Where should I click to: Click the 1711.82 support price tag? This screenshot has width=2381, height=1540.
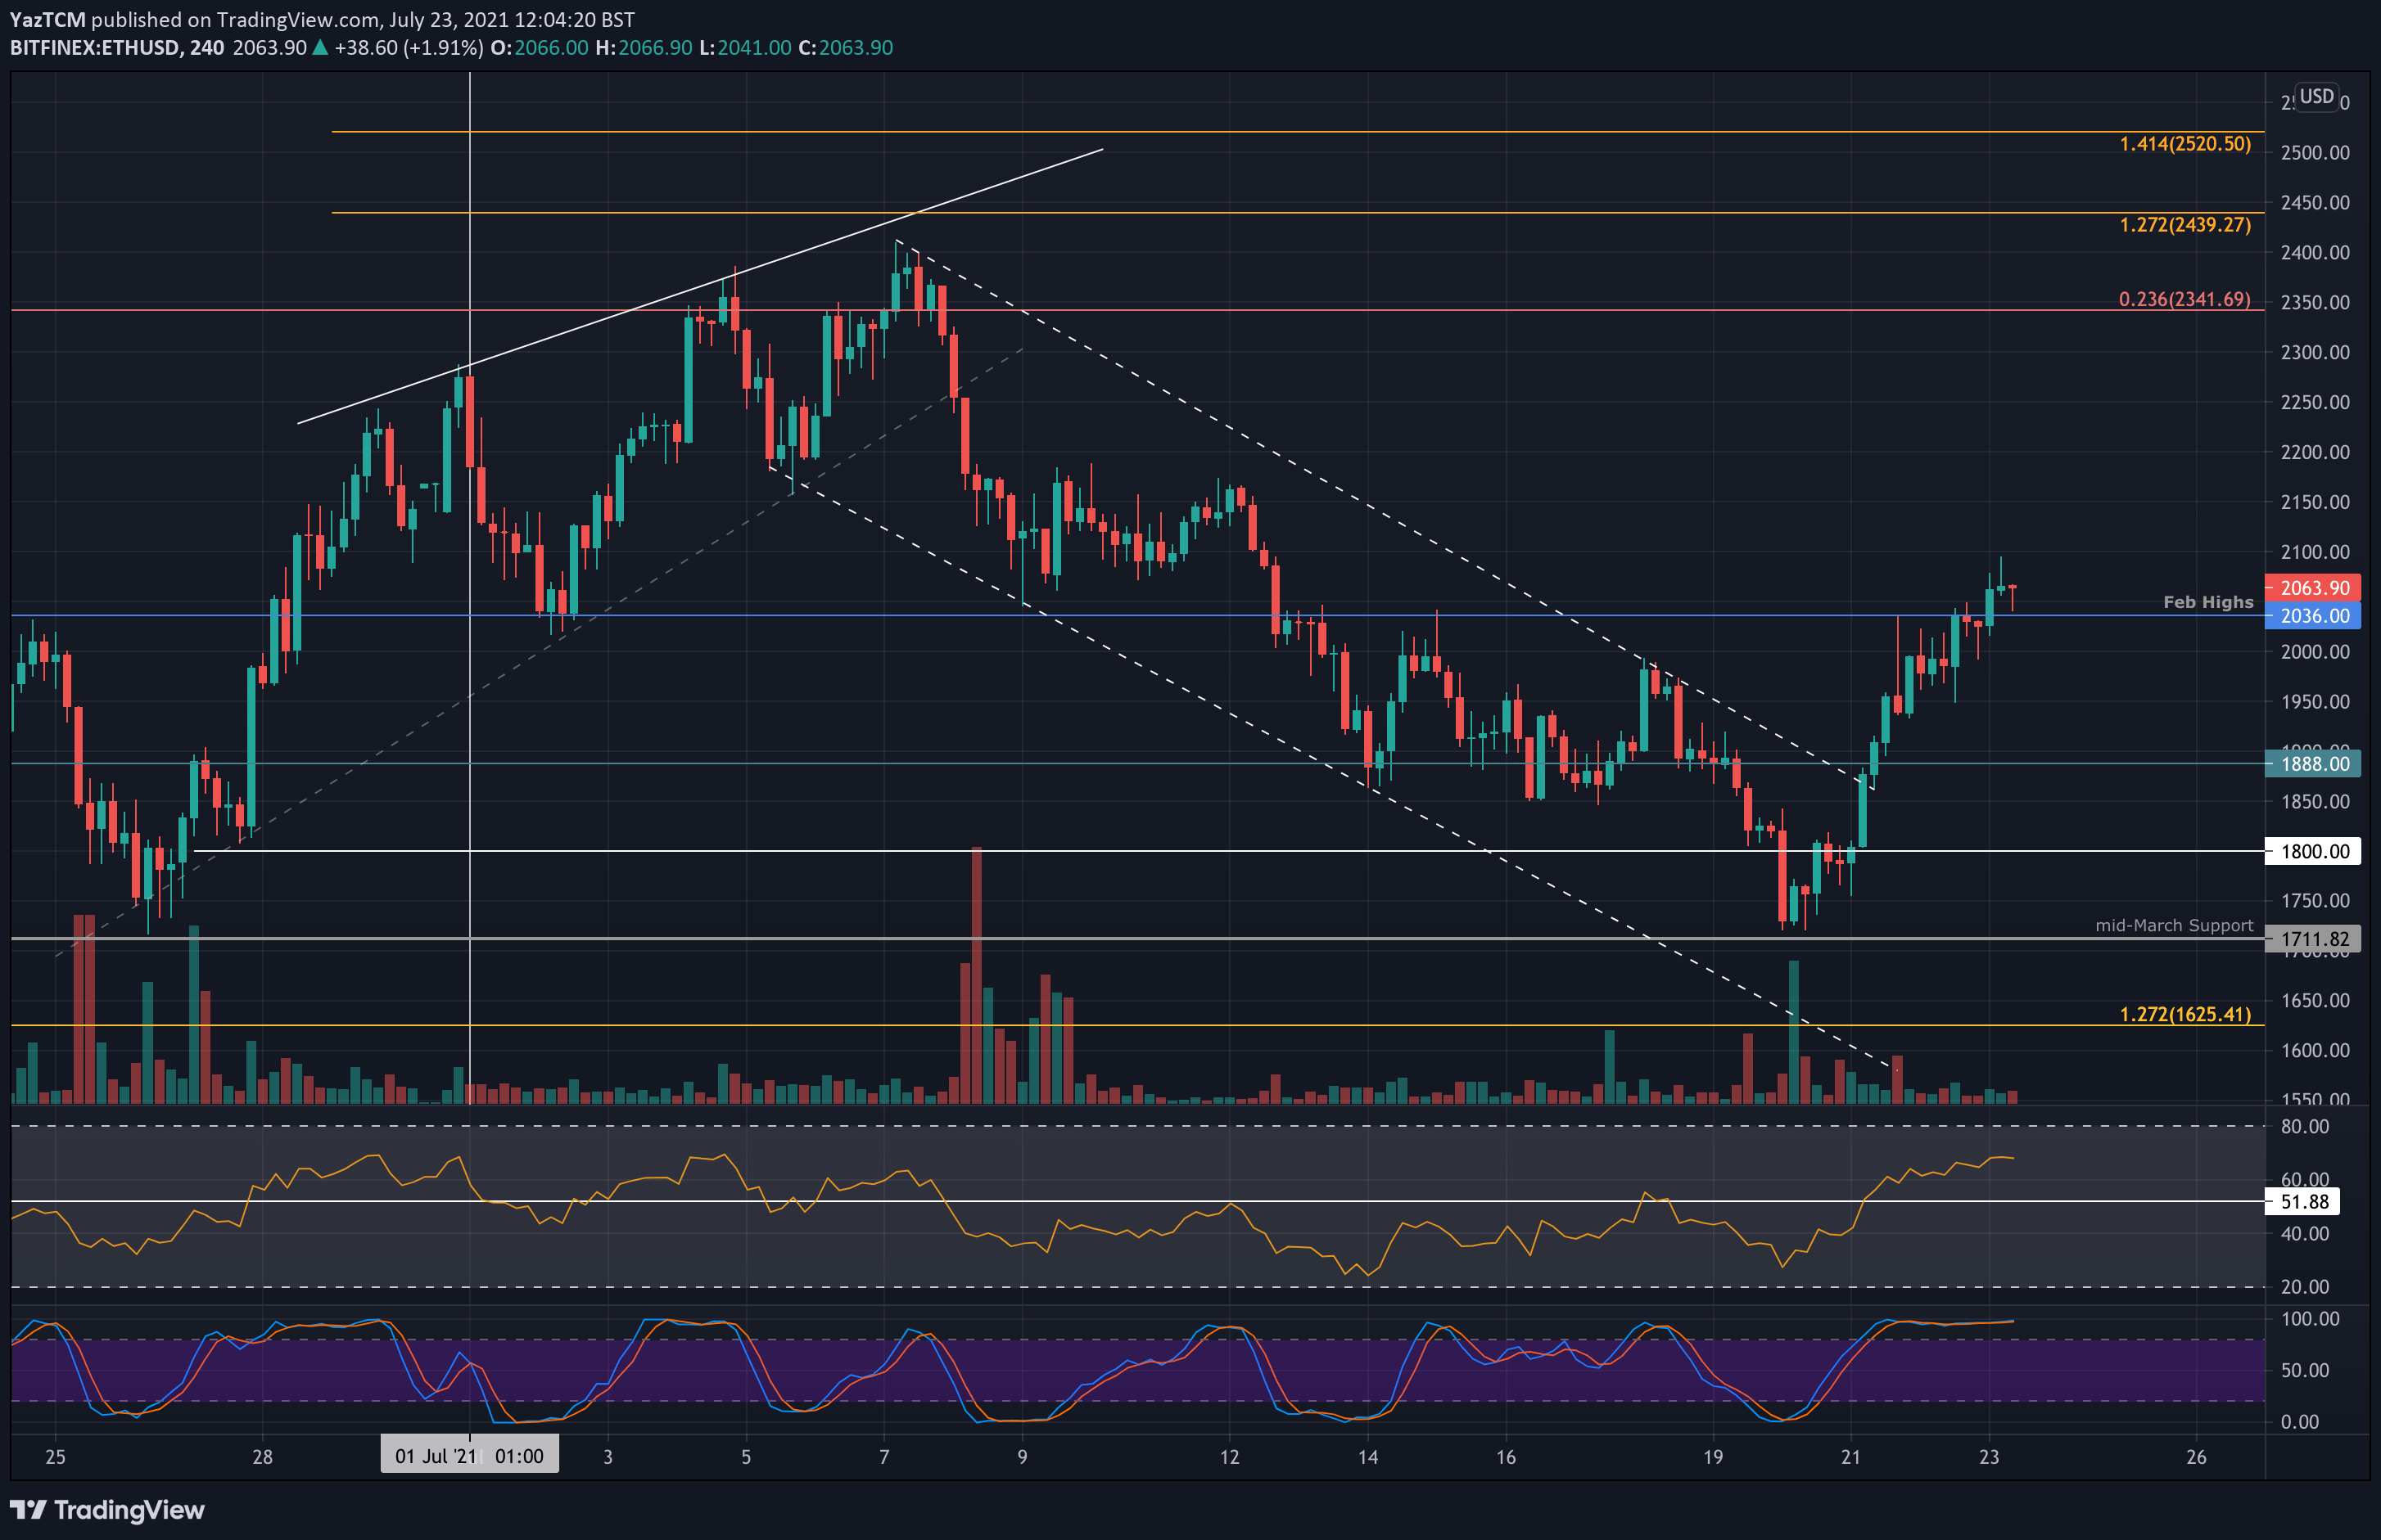point(2313,939)
